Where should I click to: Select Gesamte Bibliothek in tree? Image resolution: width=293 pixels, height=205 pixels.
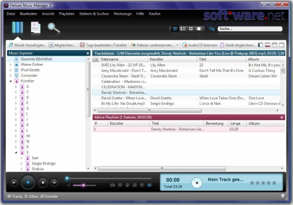(x=47, y=59)
